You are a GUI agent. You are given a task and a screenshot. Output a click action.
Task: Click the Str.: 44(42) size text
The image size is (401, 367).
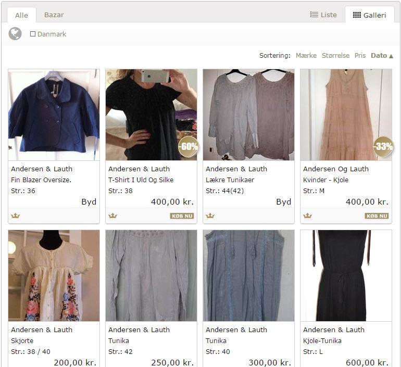pos(225,191)
